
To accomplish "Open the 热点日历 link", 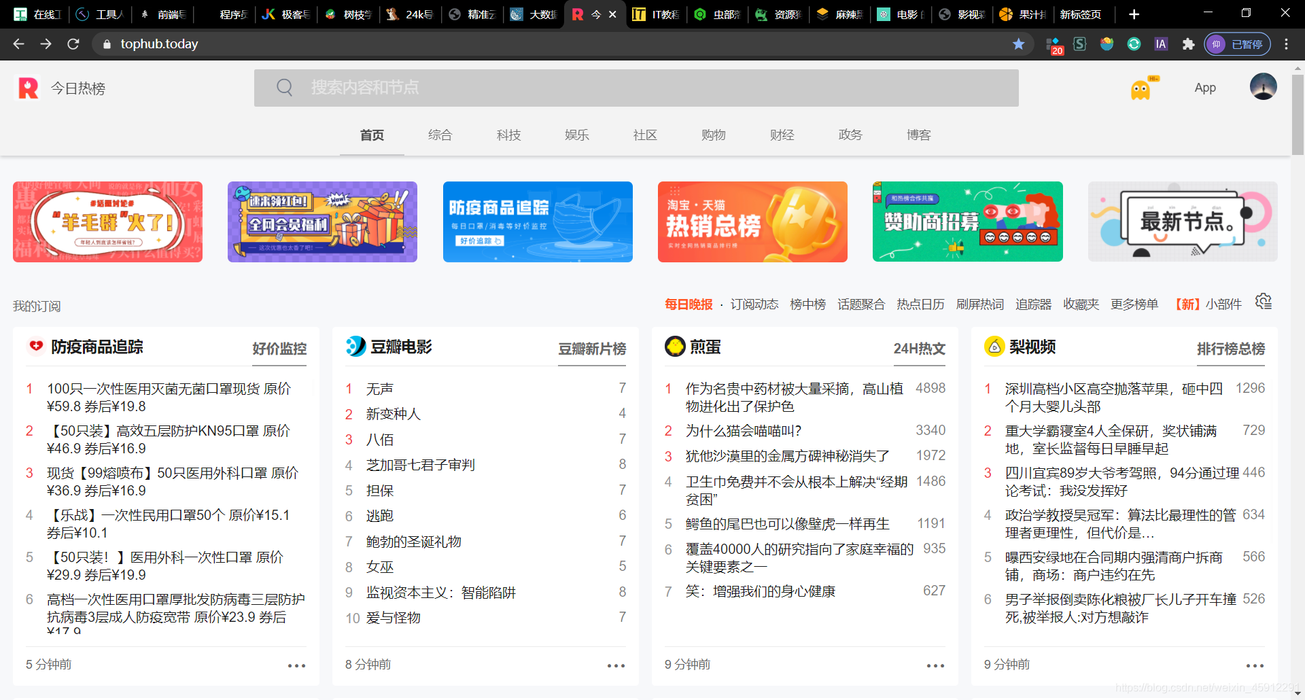I will coord(920,304).
